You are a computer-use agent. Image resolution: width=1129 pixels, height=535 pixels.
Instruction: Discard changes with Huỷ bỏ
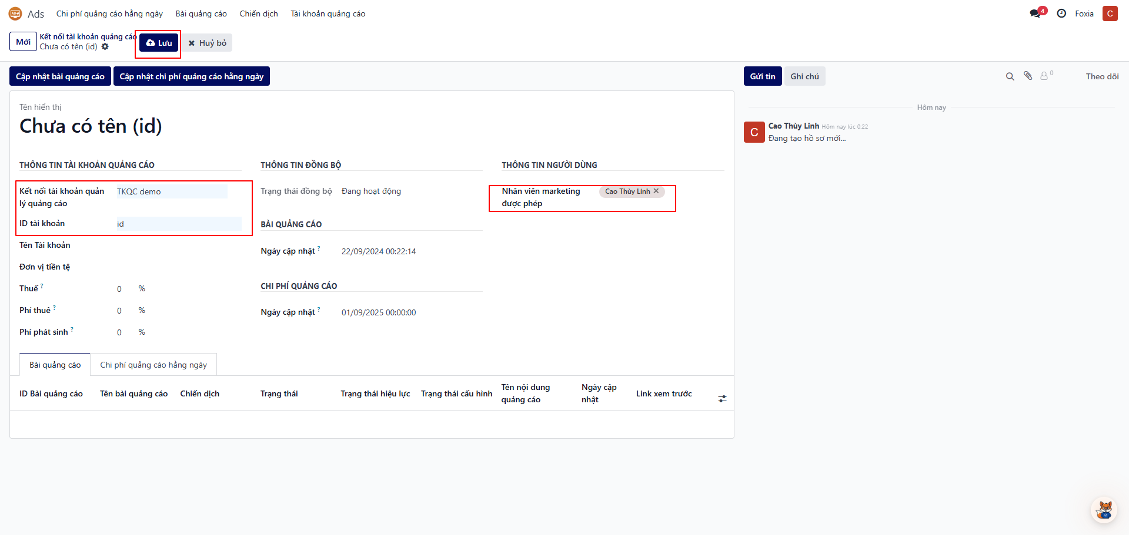207,43
